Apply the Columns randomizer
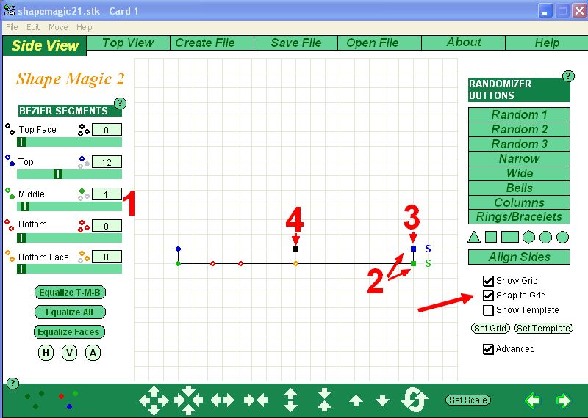The width and height of the screenshot is (588, 418). [519, 202]
